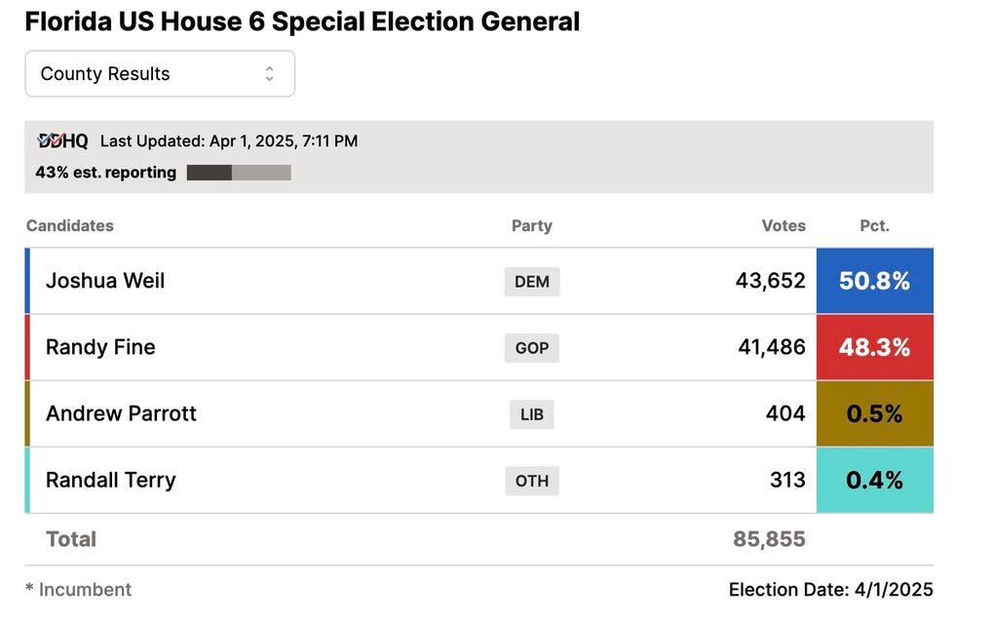Click the GOP party badge for Randy Fine
Viewport: 991px width, 624px height.
[x=531, y=347]
